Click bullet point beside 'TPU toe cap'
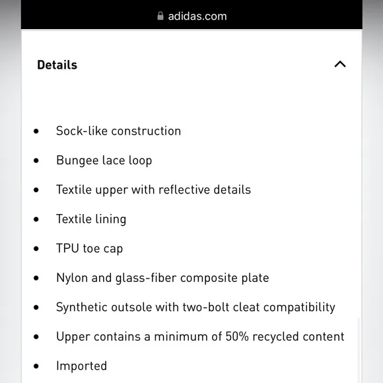Image resolution: width=383 pixels, height=383 pixels. coord(36,249)
